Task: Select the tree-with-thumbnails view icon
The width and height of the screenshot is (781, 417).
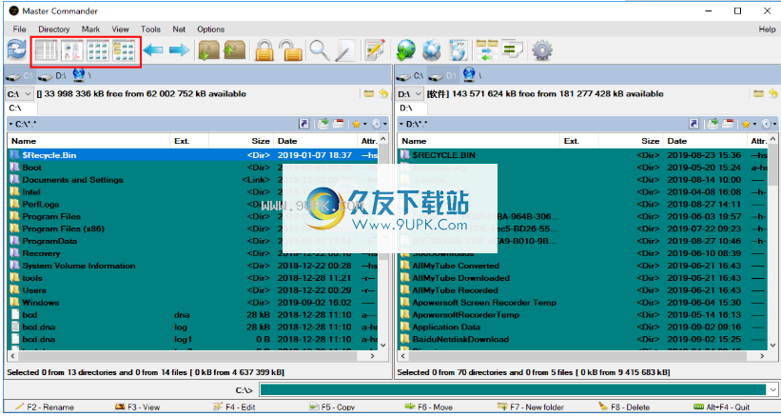Action: click(124, 50)
